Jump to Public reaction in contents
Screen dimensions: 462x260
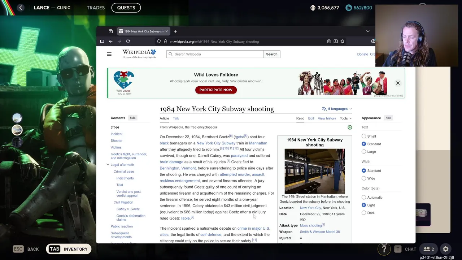click(x=122, y=226)
